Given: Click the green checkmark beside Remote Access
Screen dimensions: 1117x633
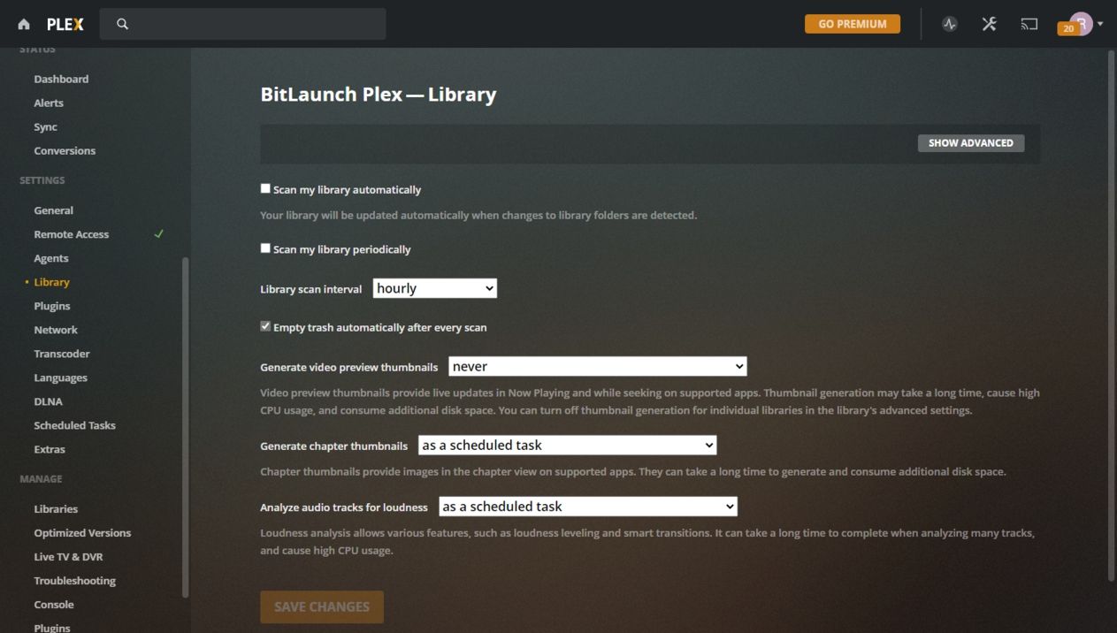Looking at the screenshot, I should click(159, 234).
